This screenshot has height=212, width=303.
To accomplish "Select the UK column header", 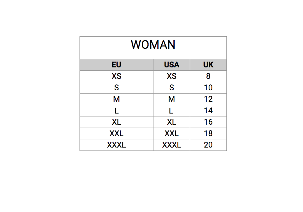I will (208, 65).
